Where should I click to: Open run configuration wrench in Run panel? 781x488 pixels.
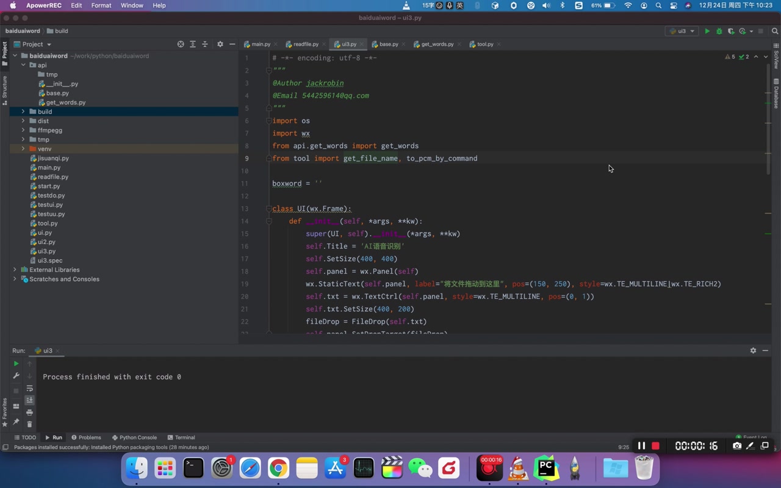coord(16,376)
